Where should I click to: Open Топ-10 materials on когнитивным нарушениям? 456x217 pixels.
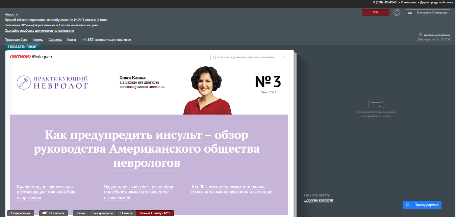click(x=232, y=189)
